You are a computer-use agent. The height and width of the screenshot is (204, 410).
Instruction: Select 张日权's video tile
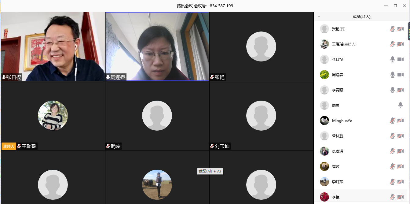(53, 46)
